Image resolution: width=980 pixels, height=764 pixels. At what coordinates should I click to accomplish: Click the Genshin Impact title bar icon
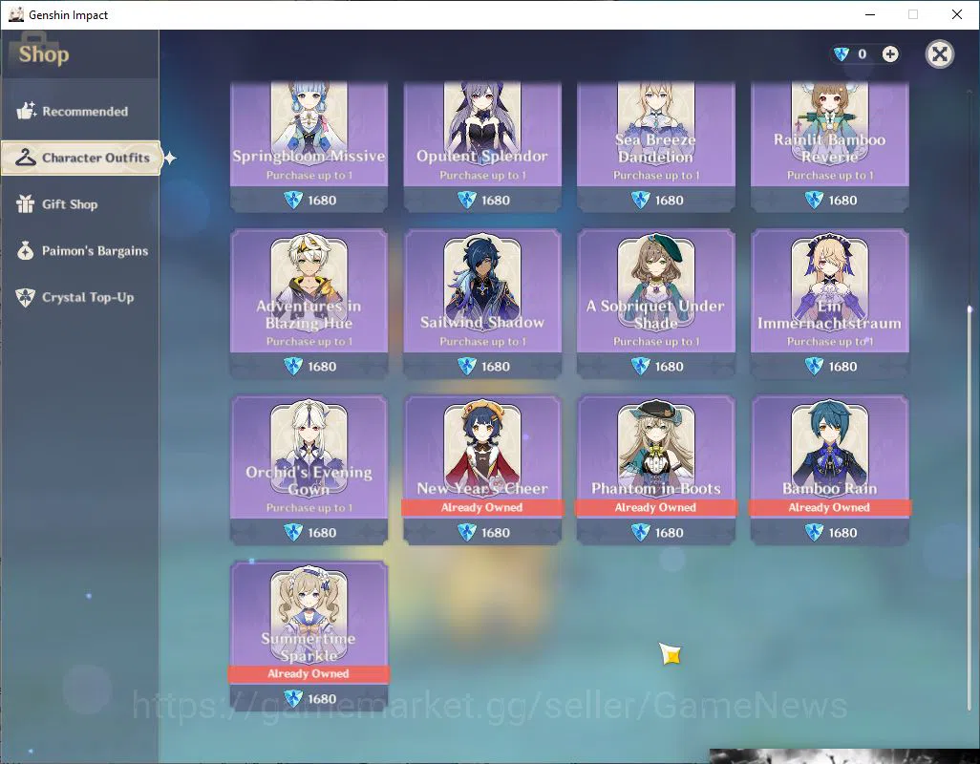click(15, 14)
